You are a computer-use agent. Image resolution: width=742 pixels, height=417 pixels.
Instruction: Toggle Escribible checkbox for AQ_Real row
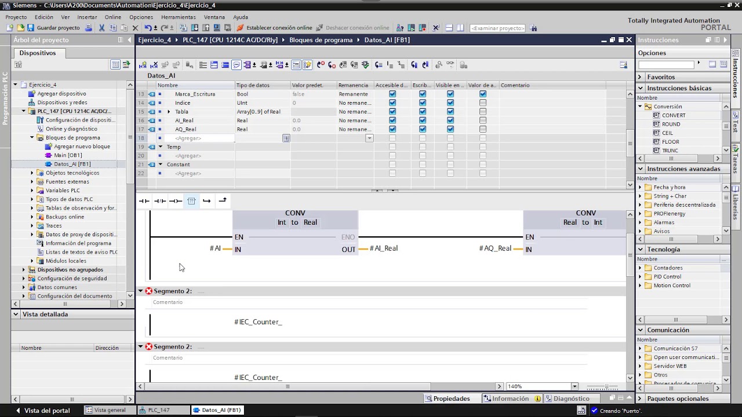coord(423,129)
